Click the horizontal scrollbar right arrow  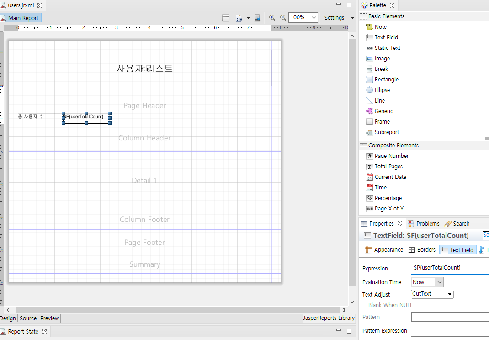(344, 310)
